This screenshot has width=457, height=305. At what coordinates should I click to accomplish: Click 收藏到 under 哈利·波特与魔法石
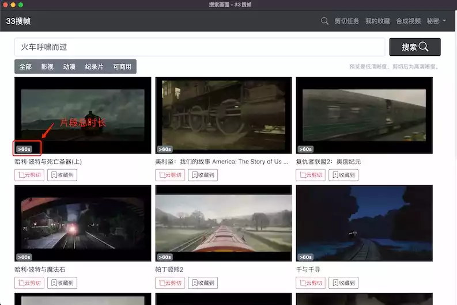(x=62, y=283)
